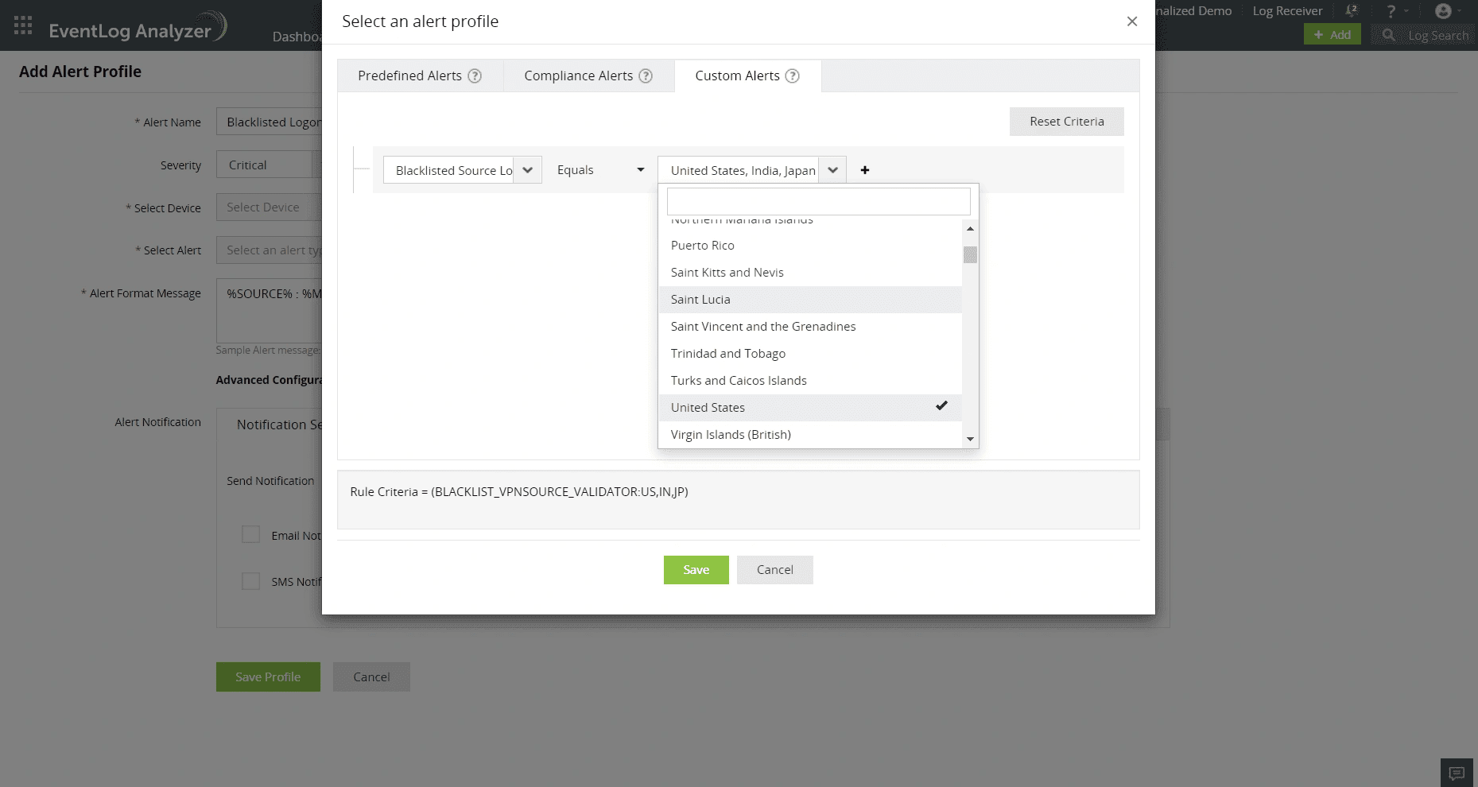Click the country list scrollbar up arrow

point(970,228)
